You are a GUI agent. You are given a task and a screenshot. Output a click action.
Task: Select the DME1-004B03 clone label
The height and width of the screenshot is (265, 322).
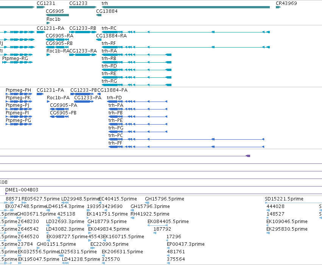click(22, 190)
